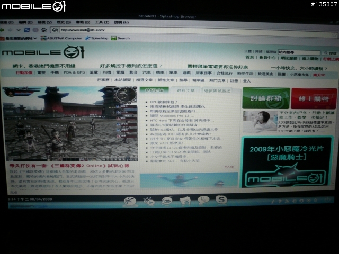Screen dimensions: 339x254
Task: Open the 編輯 (E) menu
Action: tap(25, 22)
